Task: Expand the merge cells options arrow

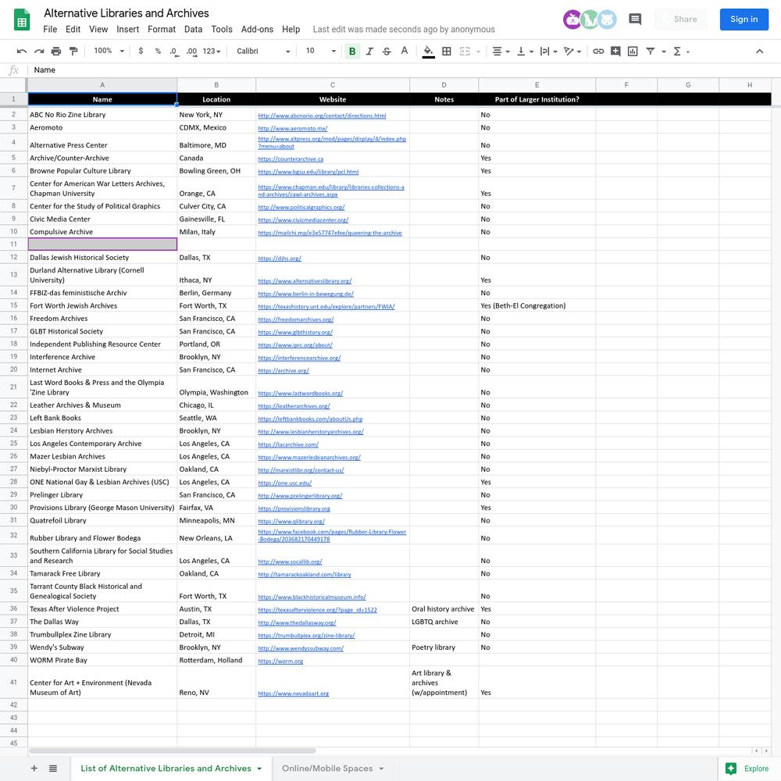Action: tap(478, 52)
